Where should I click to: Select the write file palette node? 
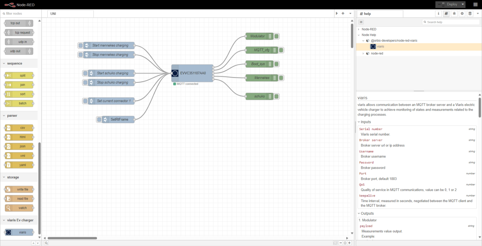pos(19,189)
